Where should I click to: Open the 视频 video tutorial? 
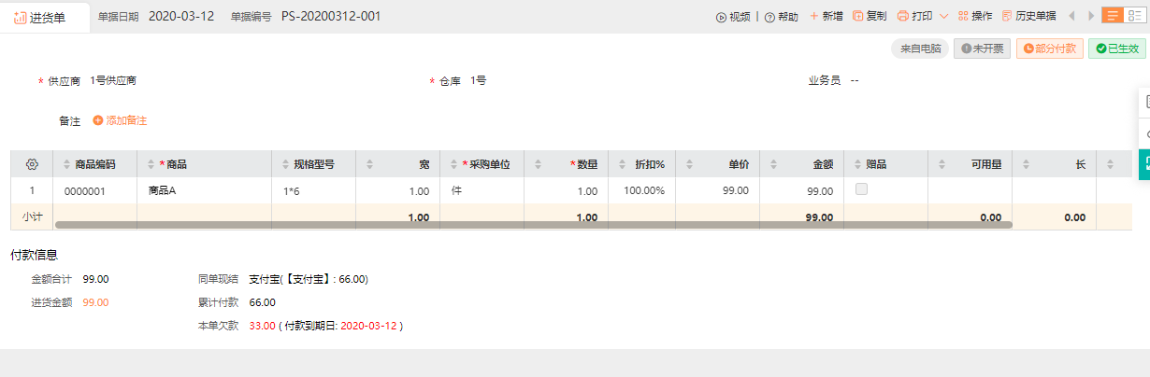coord(733,17)
